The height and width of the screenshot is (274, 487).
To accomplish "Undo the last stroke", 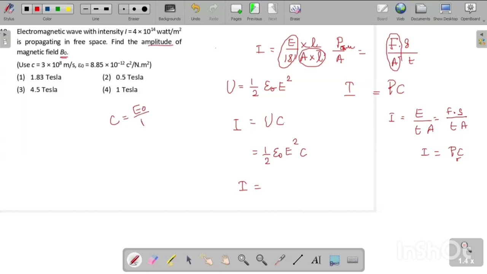I will click(196, 12).
